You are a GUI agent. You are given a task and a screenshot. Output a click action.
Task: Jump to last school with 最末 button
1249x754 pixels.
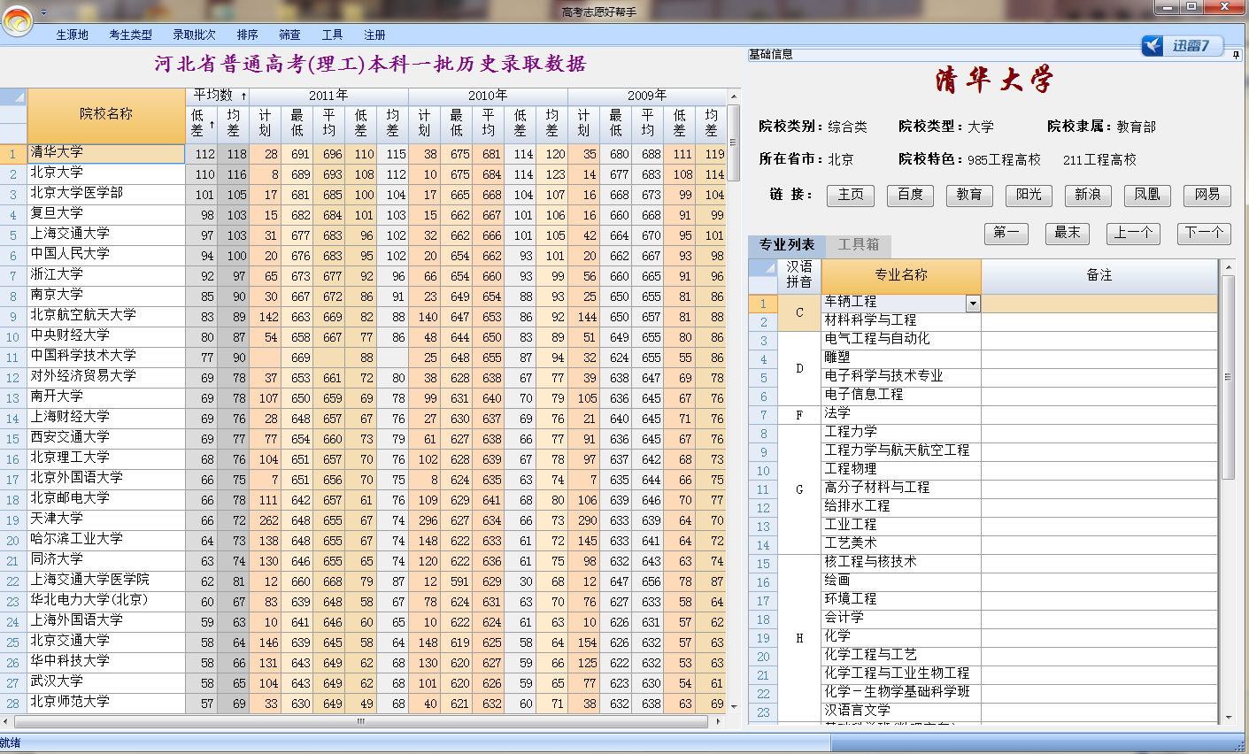pos(1068,233)
